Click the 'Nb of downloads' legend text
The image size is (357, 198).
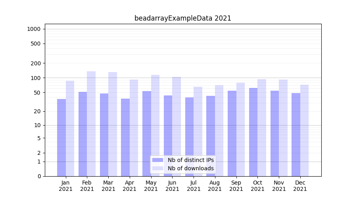click(190, 168)
